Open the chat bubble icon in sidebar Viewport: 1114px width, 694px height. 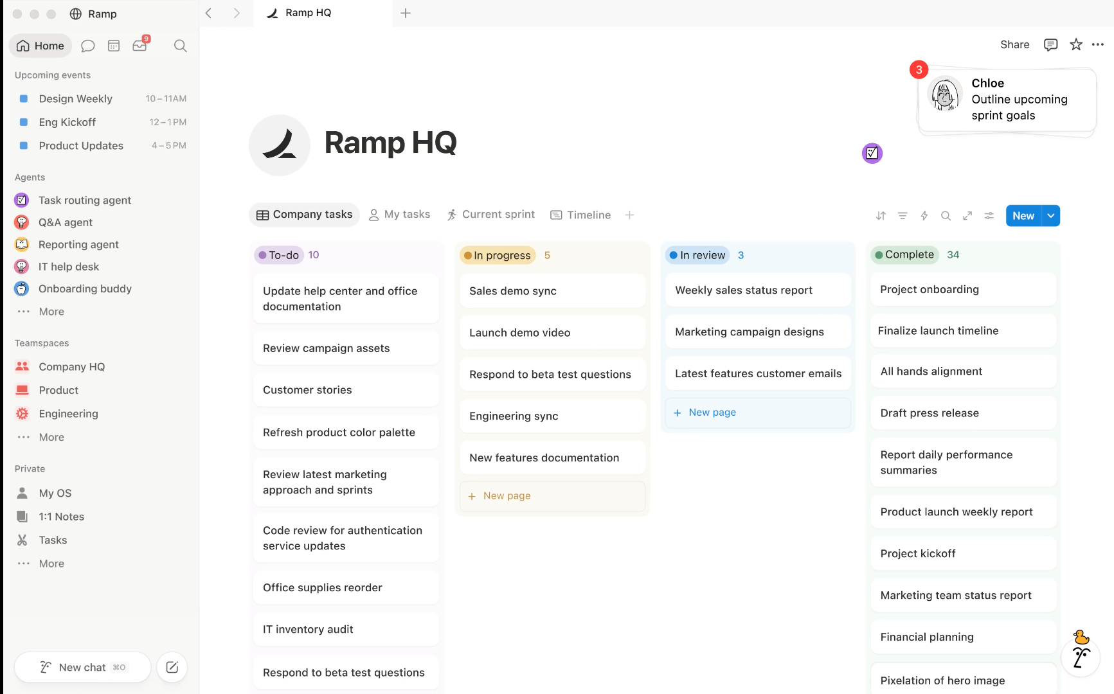[88, 46]
